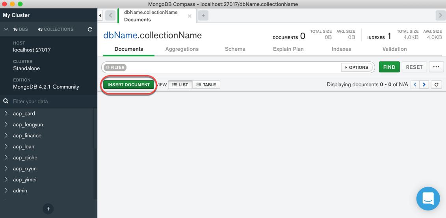This screenshot has height=218, width=446.
Task: Expand the admin database
Action: coord(6,191)
